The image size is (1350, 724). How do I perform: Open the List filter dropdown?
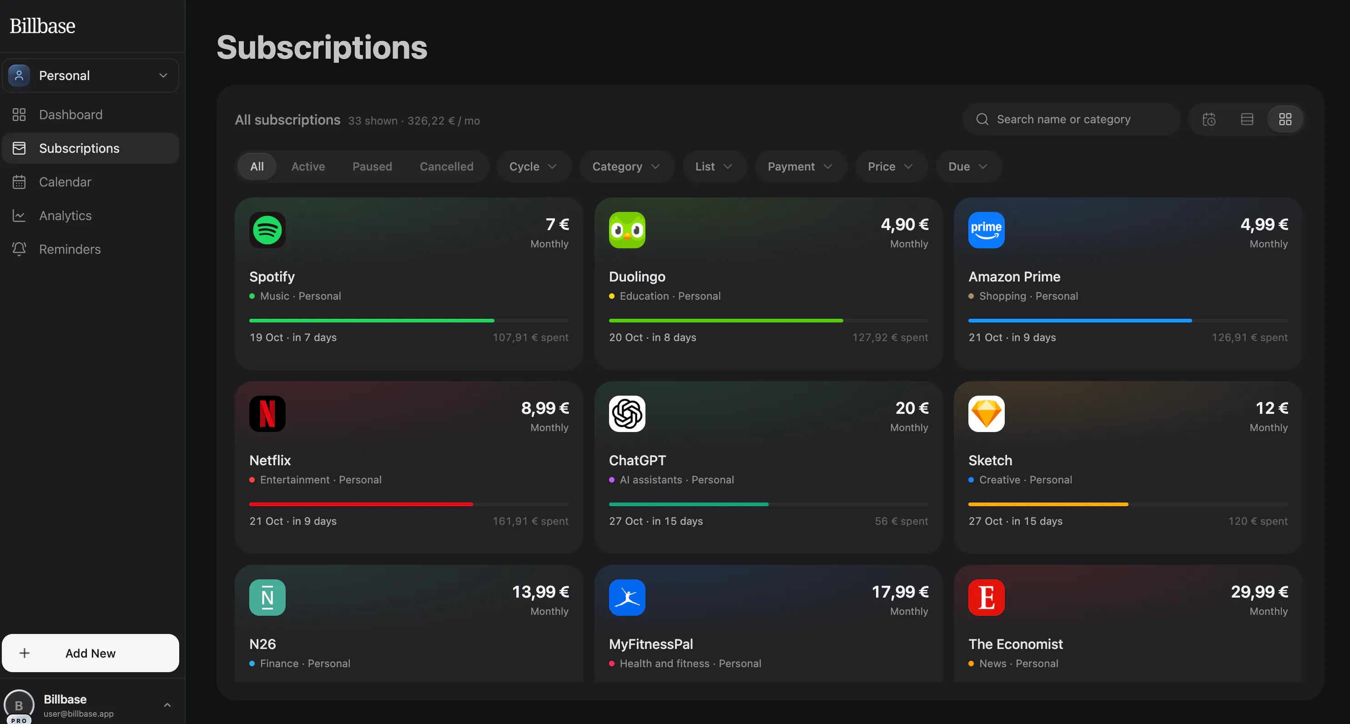coord(714,166)
